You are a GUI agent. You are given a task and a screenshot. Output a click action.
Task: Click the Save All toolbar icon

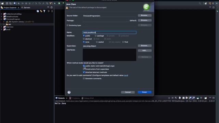pos(10,3)
